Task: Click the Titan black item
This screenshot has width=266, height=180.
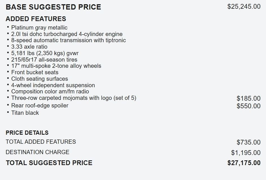Action: coord(25,113)
